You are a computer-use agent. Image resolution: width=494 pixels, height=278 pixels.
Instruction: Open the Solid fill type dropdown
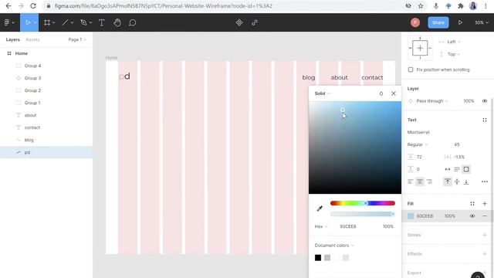coord(323,93)
